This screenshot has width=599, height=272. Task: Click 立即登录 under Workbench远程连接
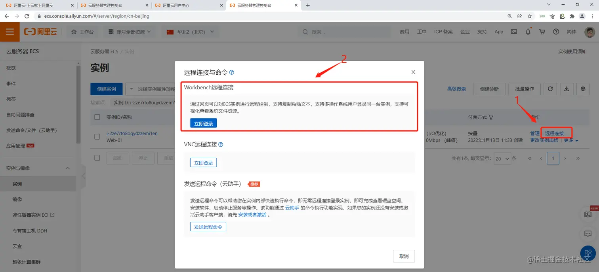pyautogui.click(x=204, y=123)
